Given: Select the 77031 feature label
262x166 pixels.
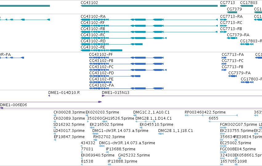Looking at the screenshot, I should point(87,149).
